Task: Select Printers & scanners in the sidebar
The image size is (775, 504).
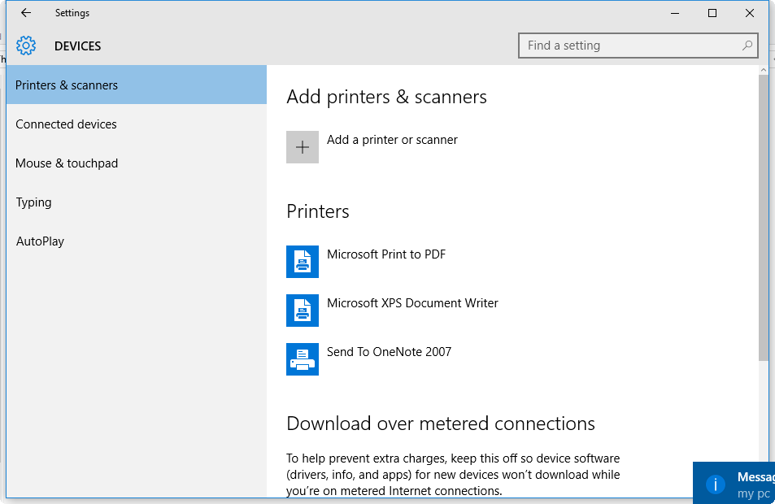Action: [66, 85]
